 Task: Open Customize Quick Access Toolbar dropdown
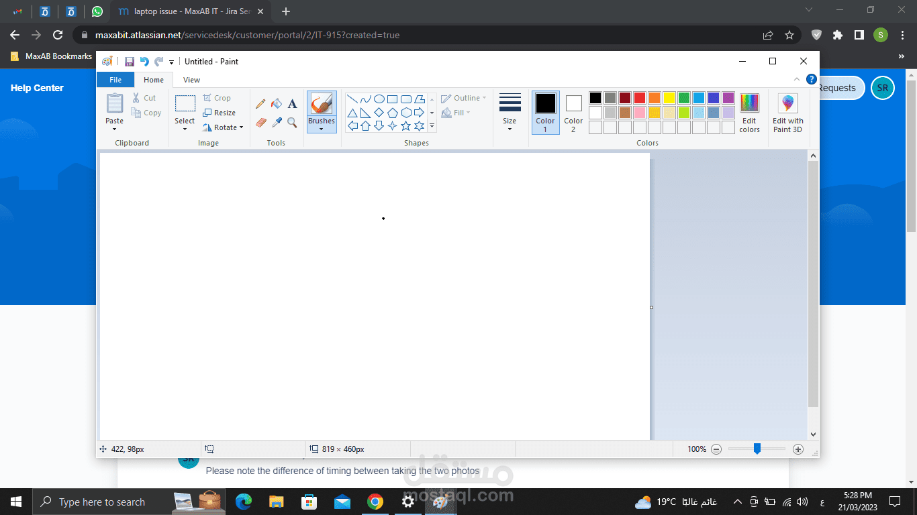coord(172,62)
